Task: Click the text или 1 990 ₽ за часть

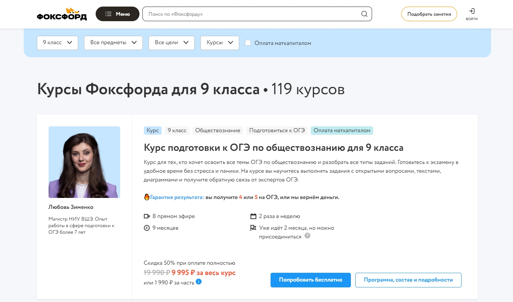Action: [x=169, y=282]
